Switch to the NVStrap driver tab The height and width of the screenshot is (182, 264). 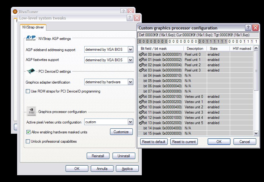[33, 27]
